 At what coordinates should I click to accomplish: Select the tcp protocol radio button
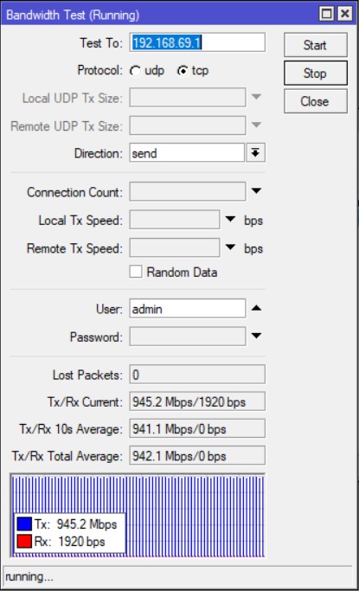point(183,71)
